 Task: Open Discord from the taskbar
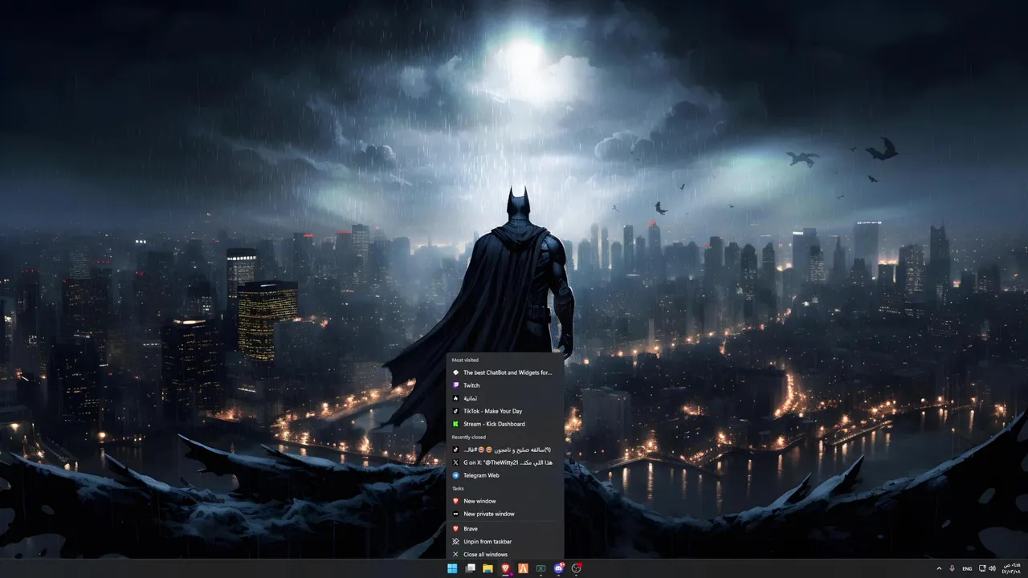[x=559, y=568]
